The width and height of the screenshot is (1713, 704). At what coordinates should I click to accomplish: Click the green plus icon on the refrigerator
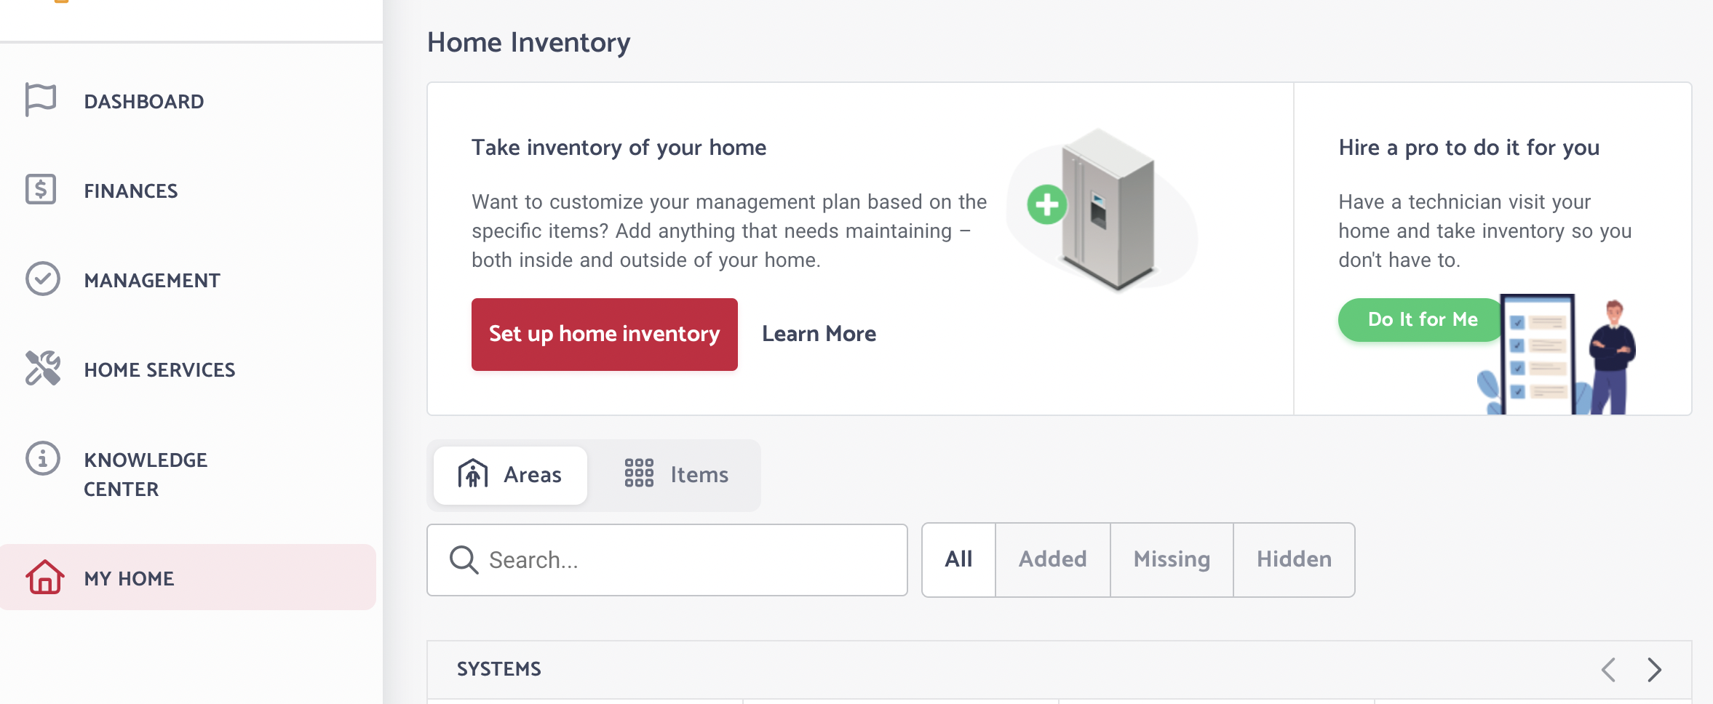click(x=1047, y=205)
